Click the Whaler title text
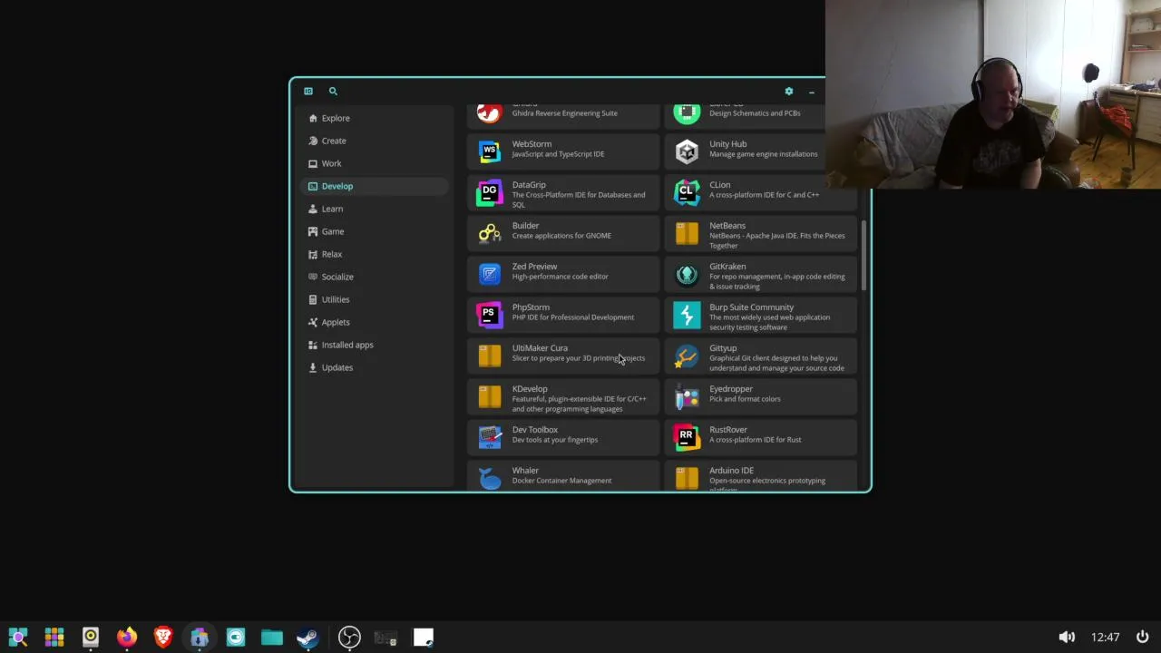This screenshot has width=1161, height=653. coord(525,470)
